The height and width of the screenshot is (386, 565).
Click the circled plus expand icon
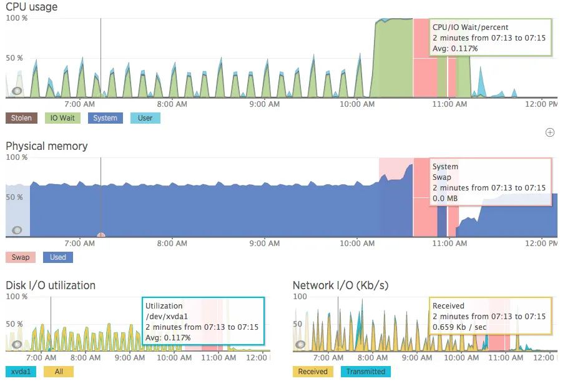[x=550, y=132]
